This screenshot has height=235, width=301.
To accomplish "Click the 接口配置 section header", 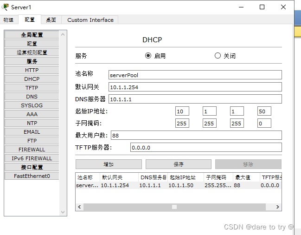I will coord(32,167).
